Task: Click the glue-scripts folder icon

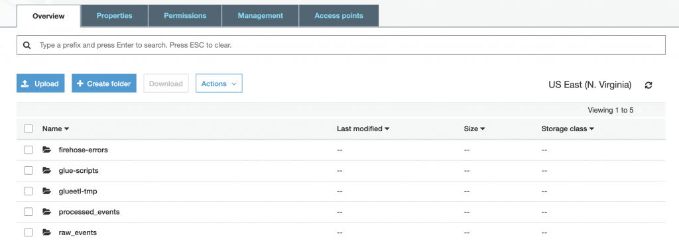Action: 47,170
